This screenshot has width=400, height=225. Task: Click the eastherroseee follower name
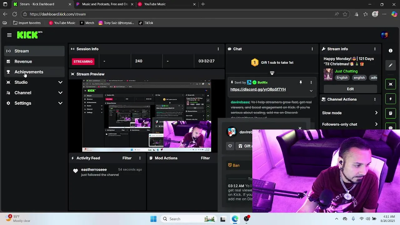point(94,170)
